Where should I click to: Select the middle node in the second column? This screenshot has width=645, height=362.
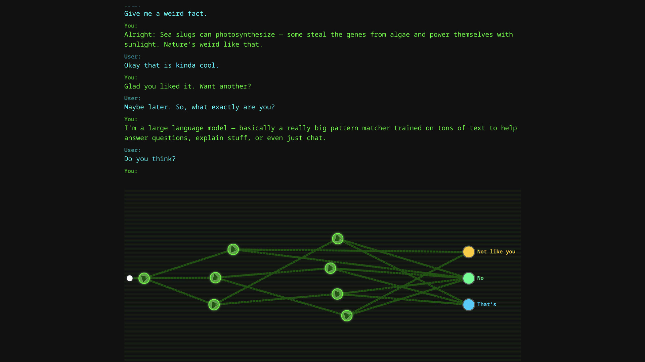pos(215,278)
